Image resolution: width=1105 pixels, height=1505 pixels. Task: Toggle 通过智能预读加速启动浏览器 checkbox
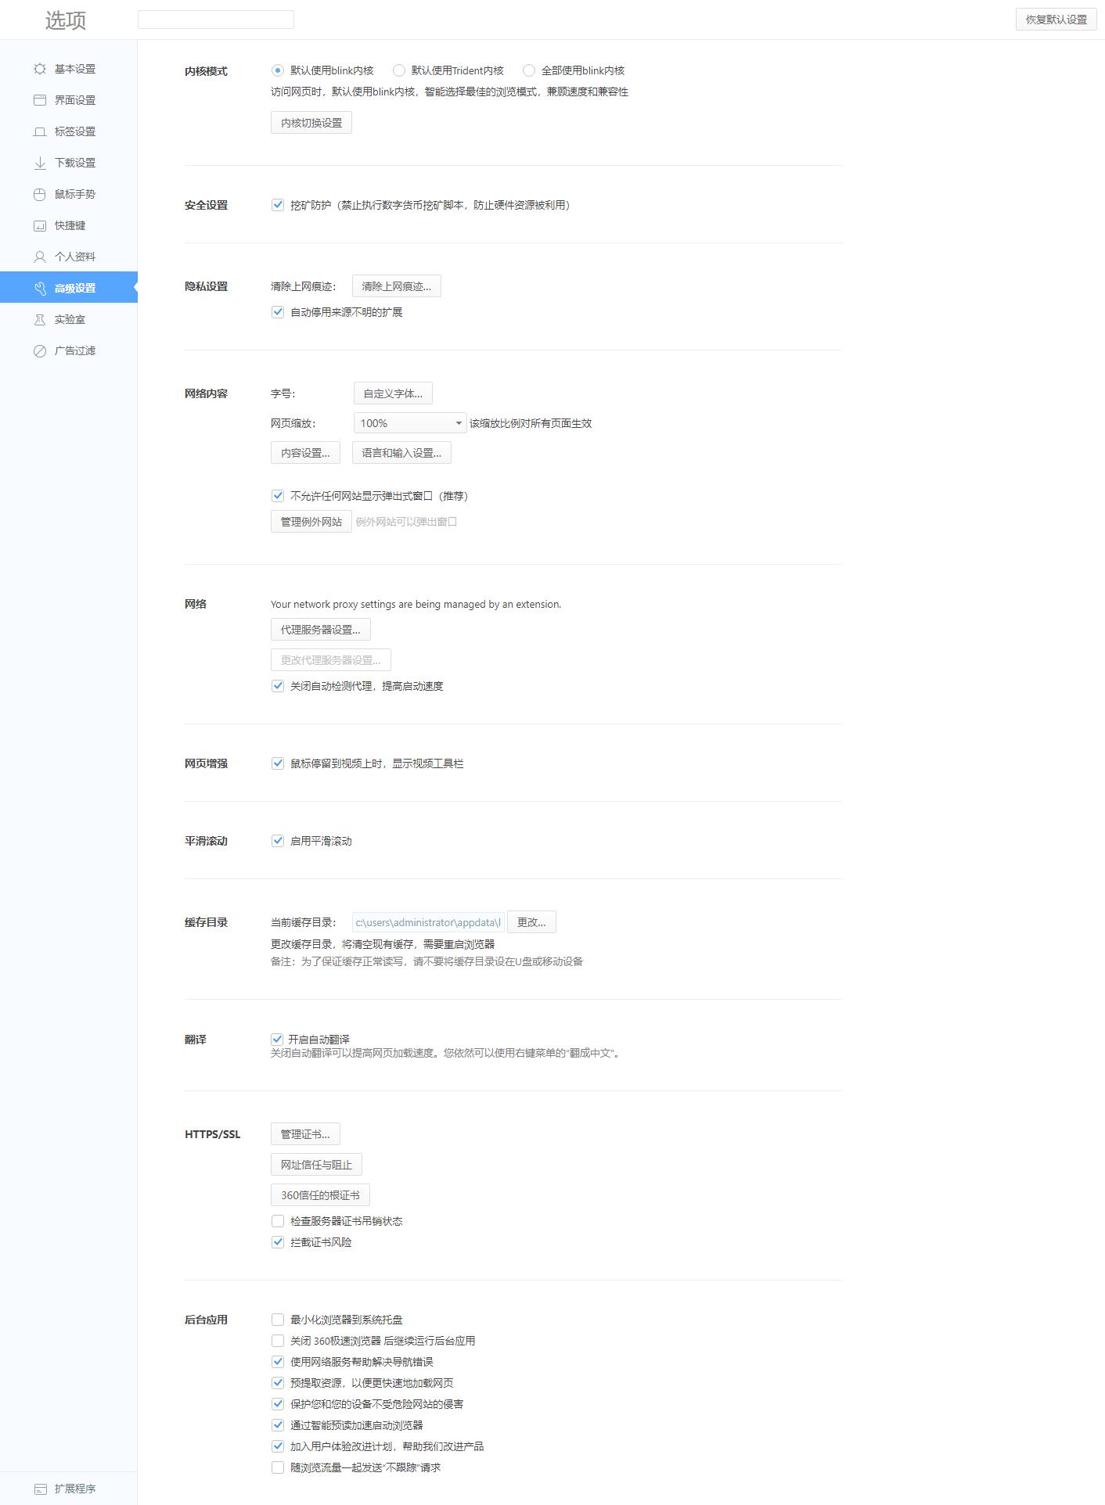(x=277, y=1425)
